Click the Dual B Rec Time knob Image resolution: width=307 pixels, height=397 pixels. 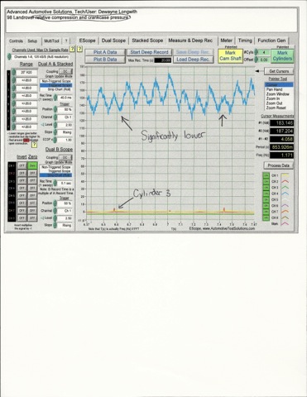55,183
